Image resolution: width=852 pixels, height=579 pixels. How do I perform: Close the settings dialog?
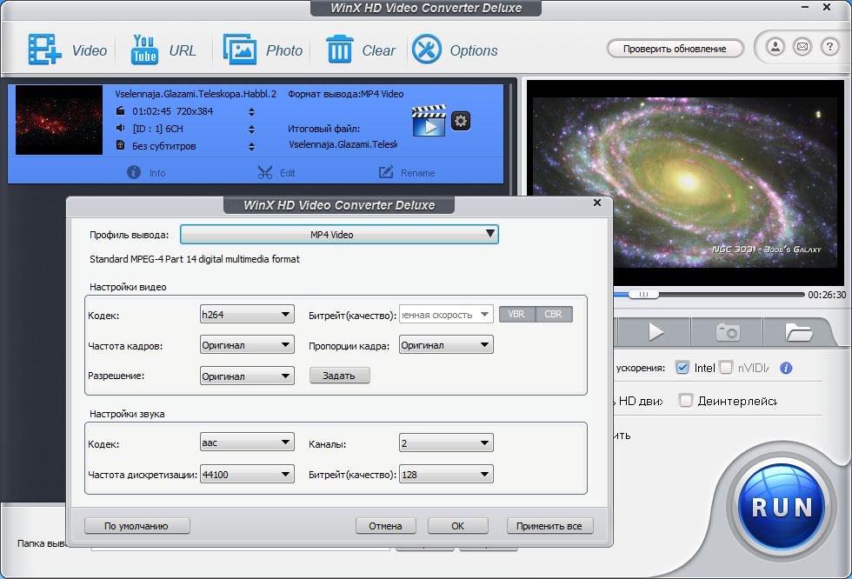[597, 203]
